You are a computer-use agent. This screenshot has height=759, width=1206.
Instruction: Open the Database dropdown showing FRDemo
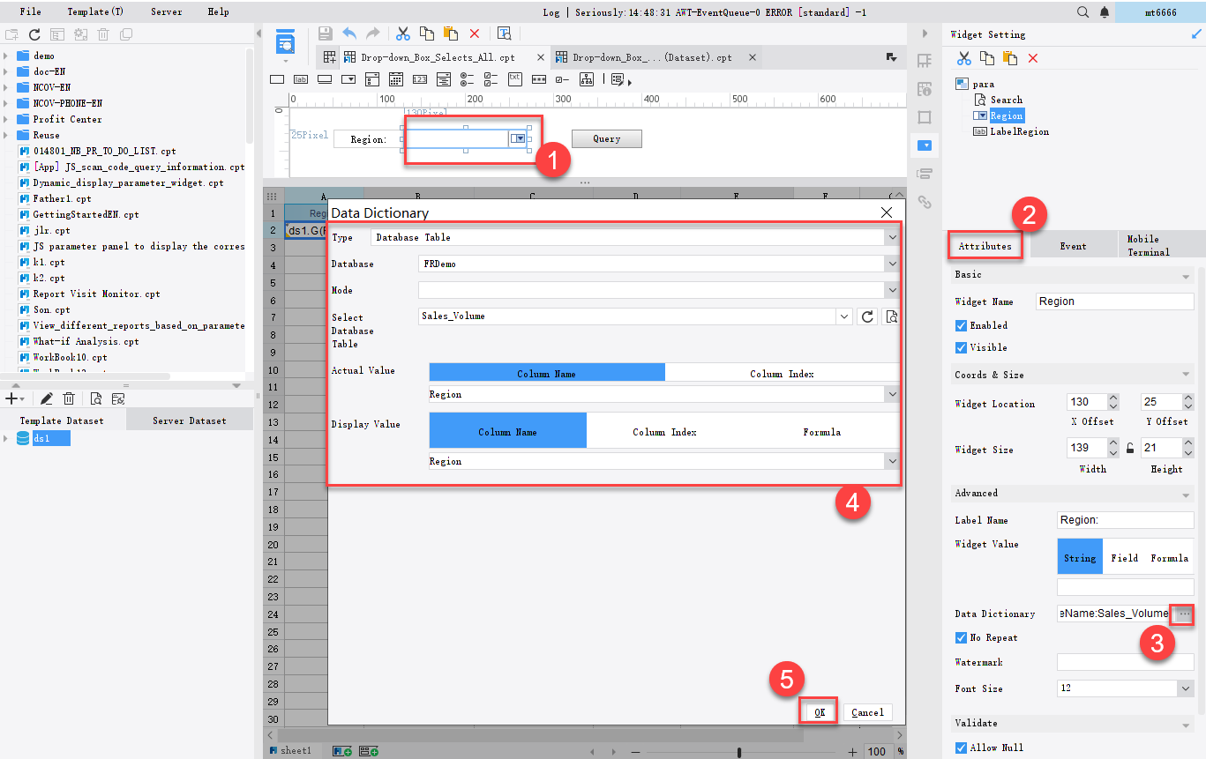[893, 264]
